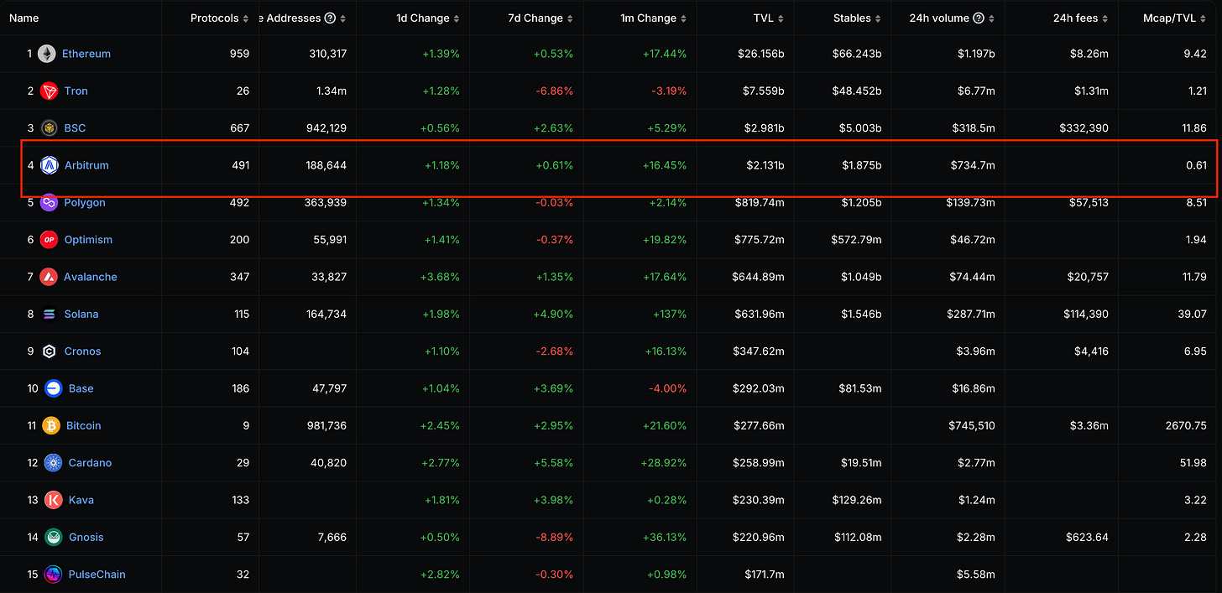Sort using the 1m Change column arrows

point(684,18)
